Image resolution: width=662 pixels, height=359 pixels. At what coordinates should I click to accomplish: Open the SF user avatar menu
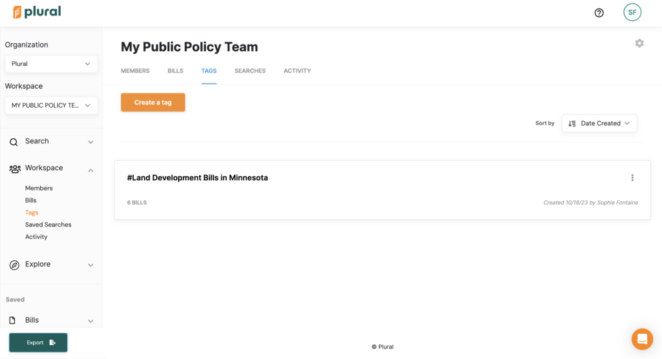pyautogui.click(x=632, y=12)
